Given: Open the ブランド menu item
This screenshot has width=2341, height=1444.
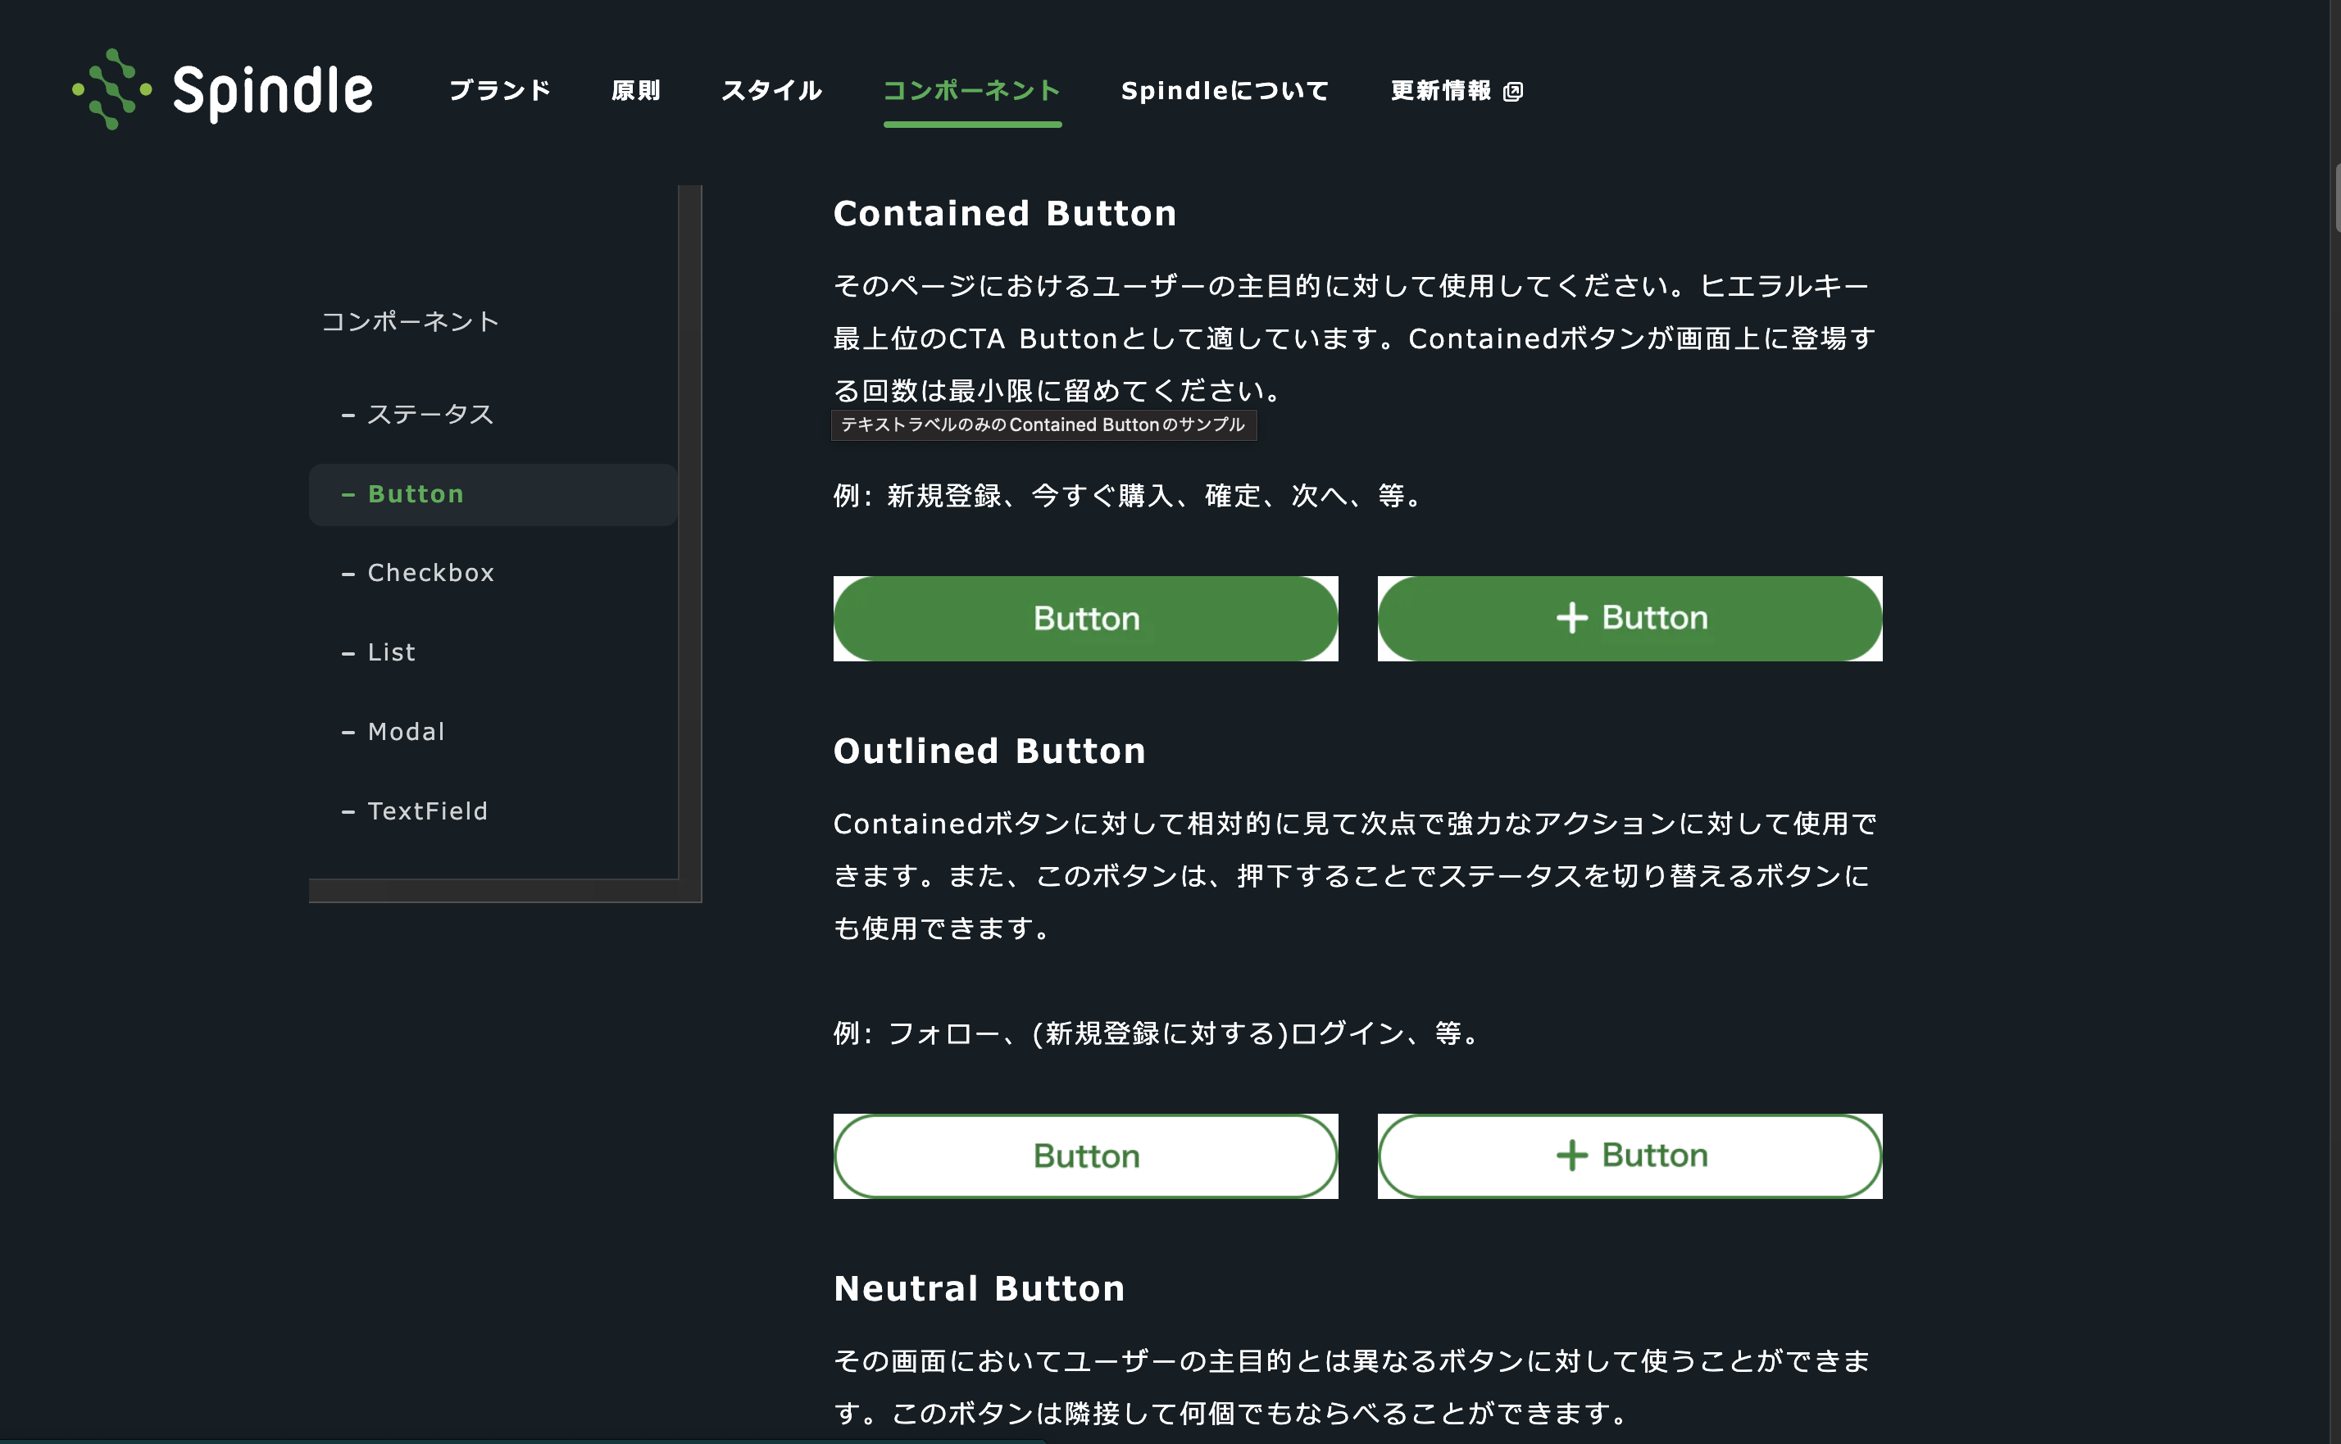Looking at the screenshot, I should coord(499,91).
